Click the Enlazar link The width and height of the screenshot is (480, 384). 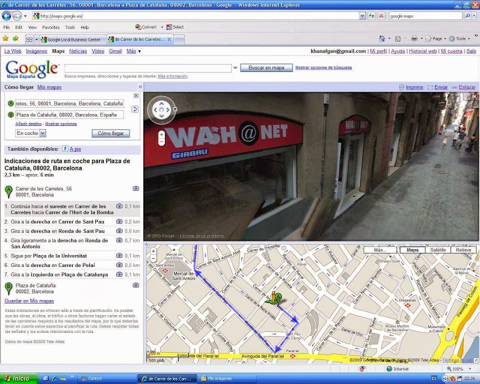tap(467, 87)
